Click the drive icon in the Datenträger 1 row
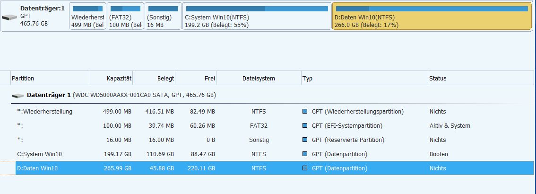 click(x=18, y=96)
